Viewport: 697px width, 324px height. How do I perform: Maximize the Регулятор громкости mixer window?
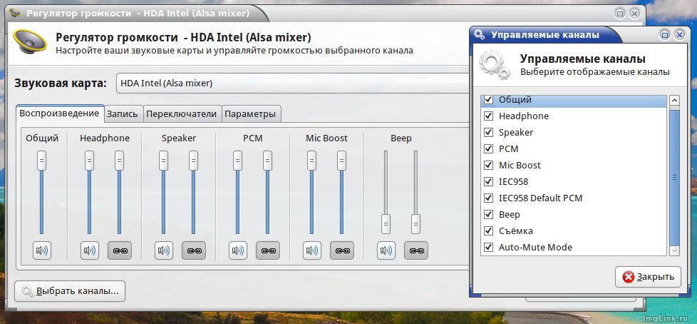coord(621,14)
